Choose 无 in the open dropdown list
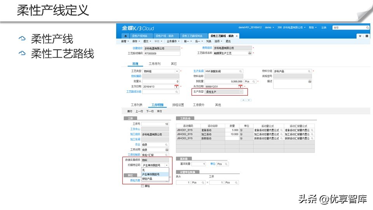Screen dimensions: 373x210 [x=155, y=170]
